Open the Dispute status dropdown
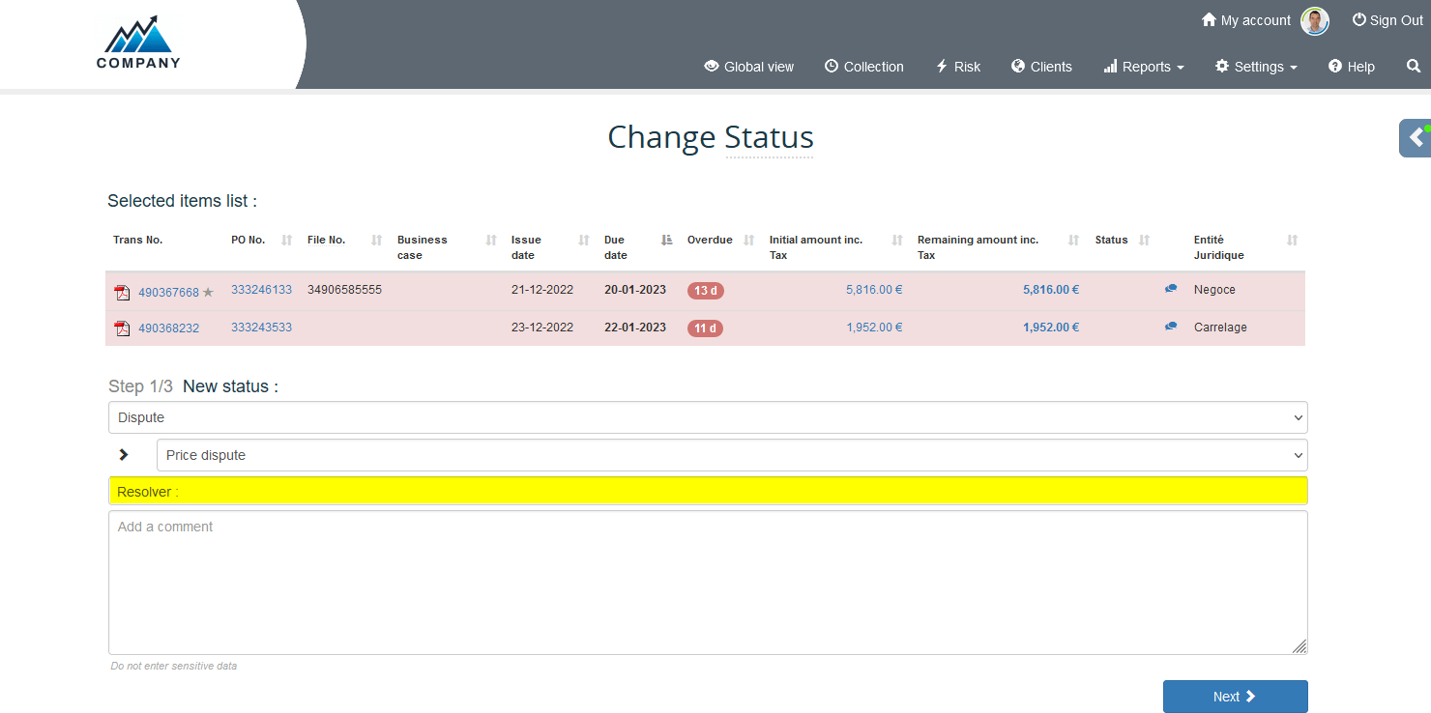This screenshot has width=1431, height=713. [x=707, y=417]
